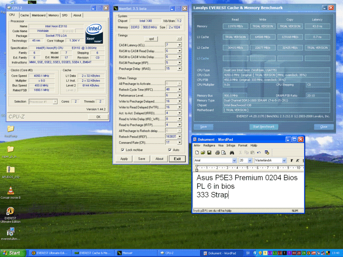Image resolution: width=343 pixels, height=257 pixels.
Task: Open the Västerländsk script dropdown in WordPad
Action: pyautogui.click(x=284, y=160)
